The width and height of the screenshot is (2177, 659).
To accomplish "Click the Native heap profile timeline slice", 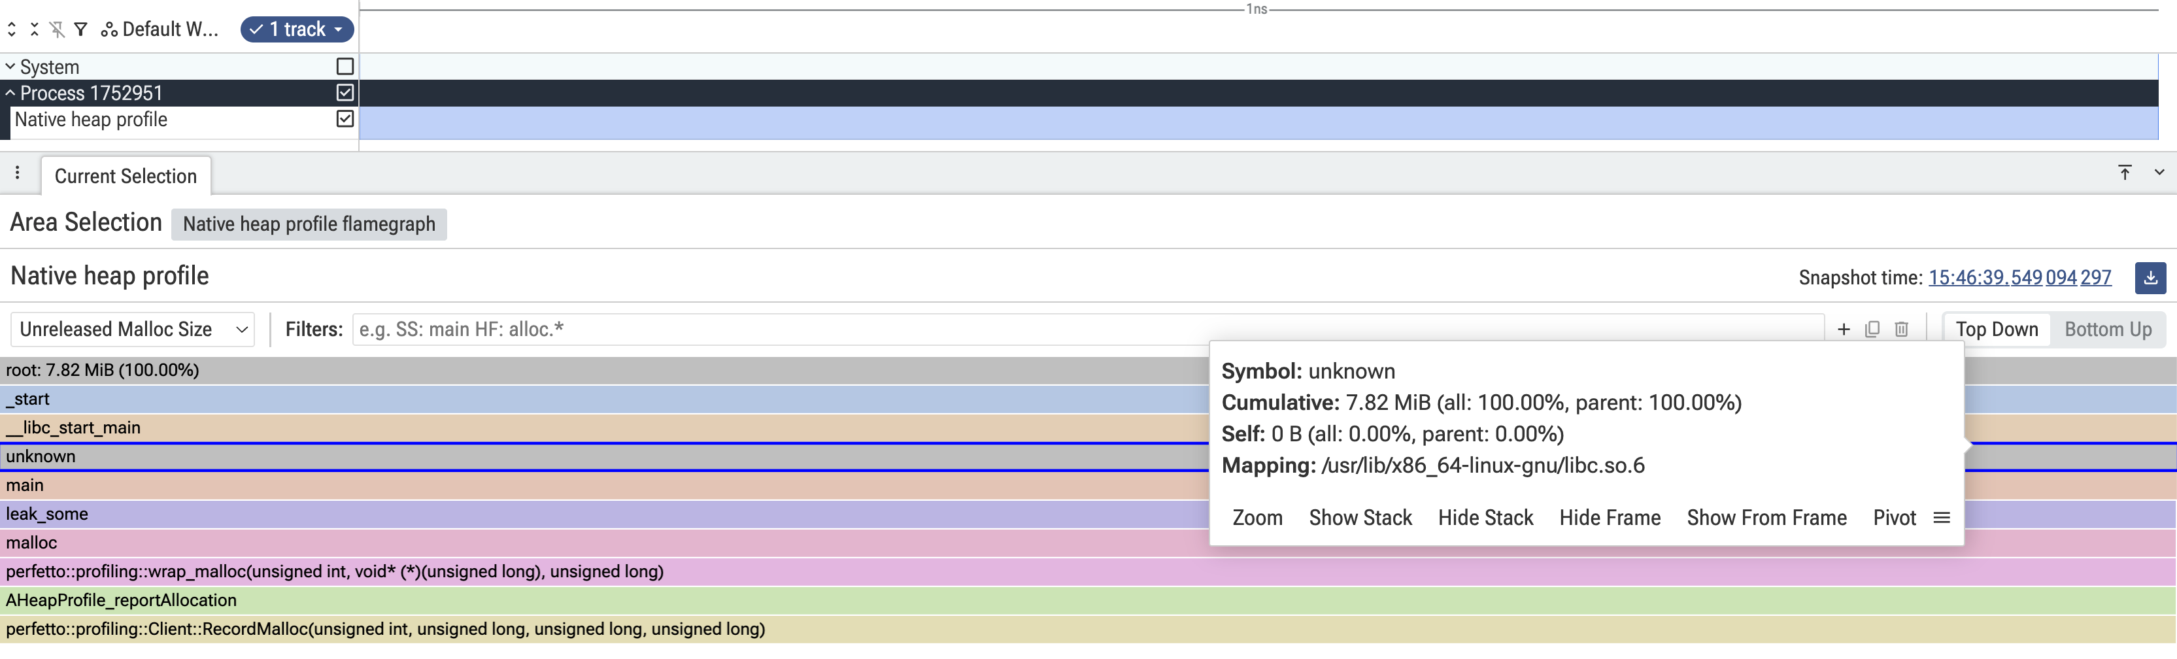I will coord(1259,122).
